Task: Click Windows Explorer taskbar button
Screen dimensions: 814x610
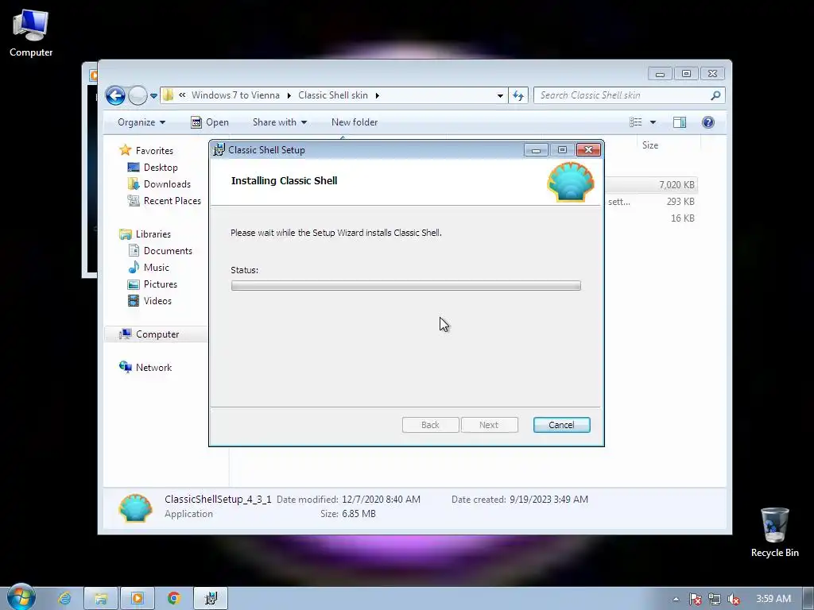Action: [x=101, y=599]
